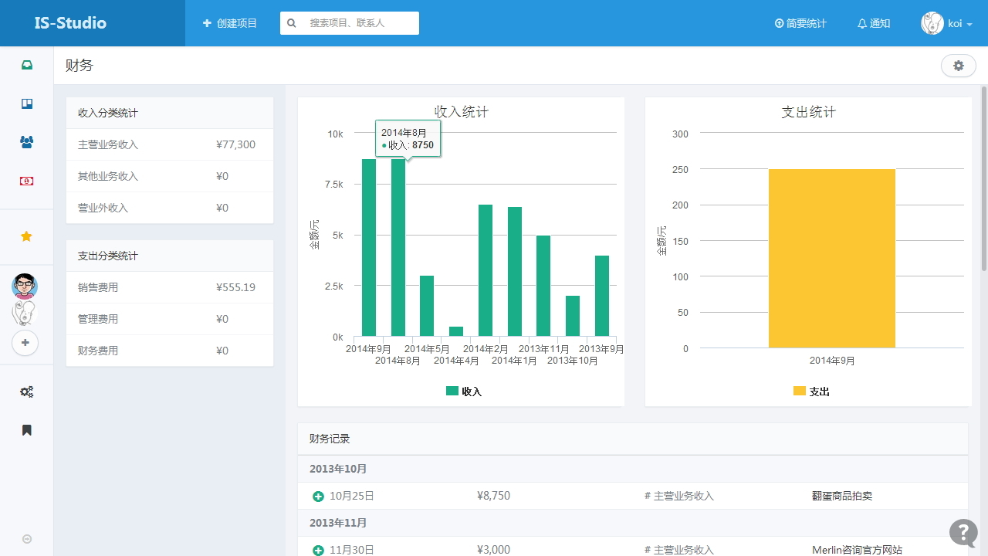Click the round plus button under the avatars
Viewport: 988px width, 556px height.
[x=25, y=342]
